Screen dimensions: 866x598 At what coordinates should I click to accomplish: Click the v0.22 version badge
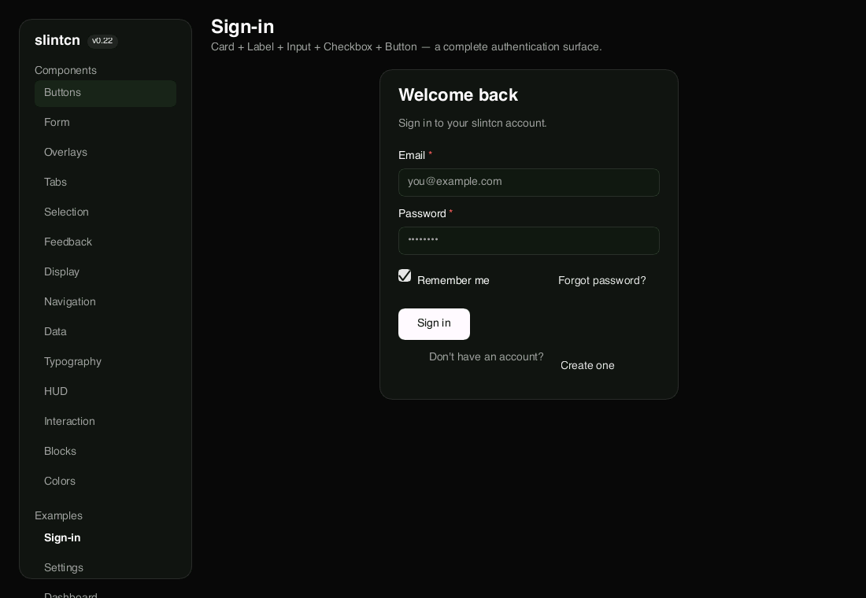pos(102,41)
